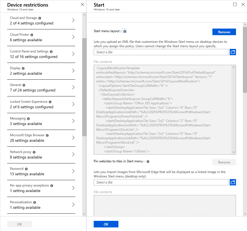Click the Microsoft Edge Browser info icon
The height and width of the screenshot is (231, 247).
tap(47, 135)
